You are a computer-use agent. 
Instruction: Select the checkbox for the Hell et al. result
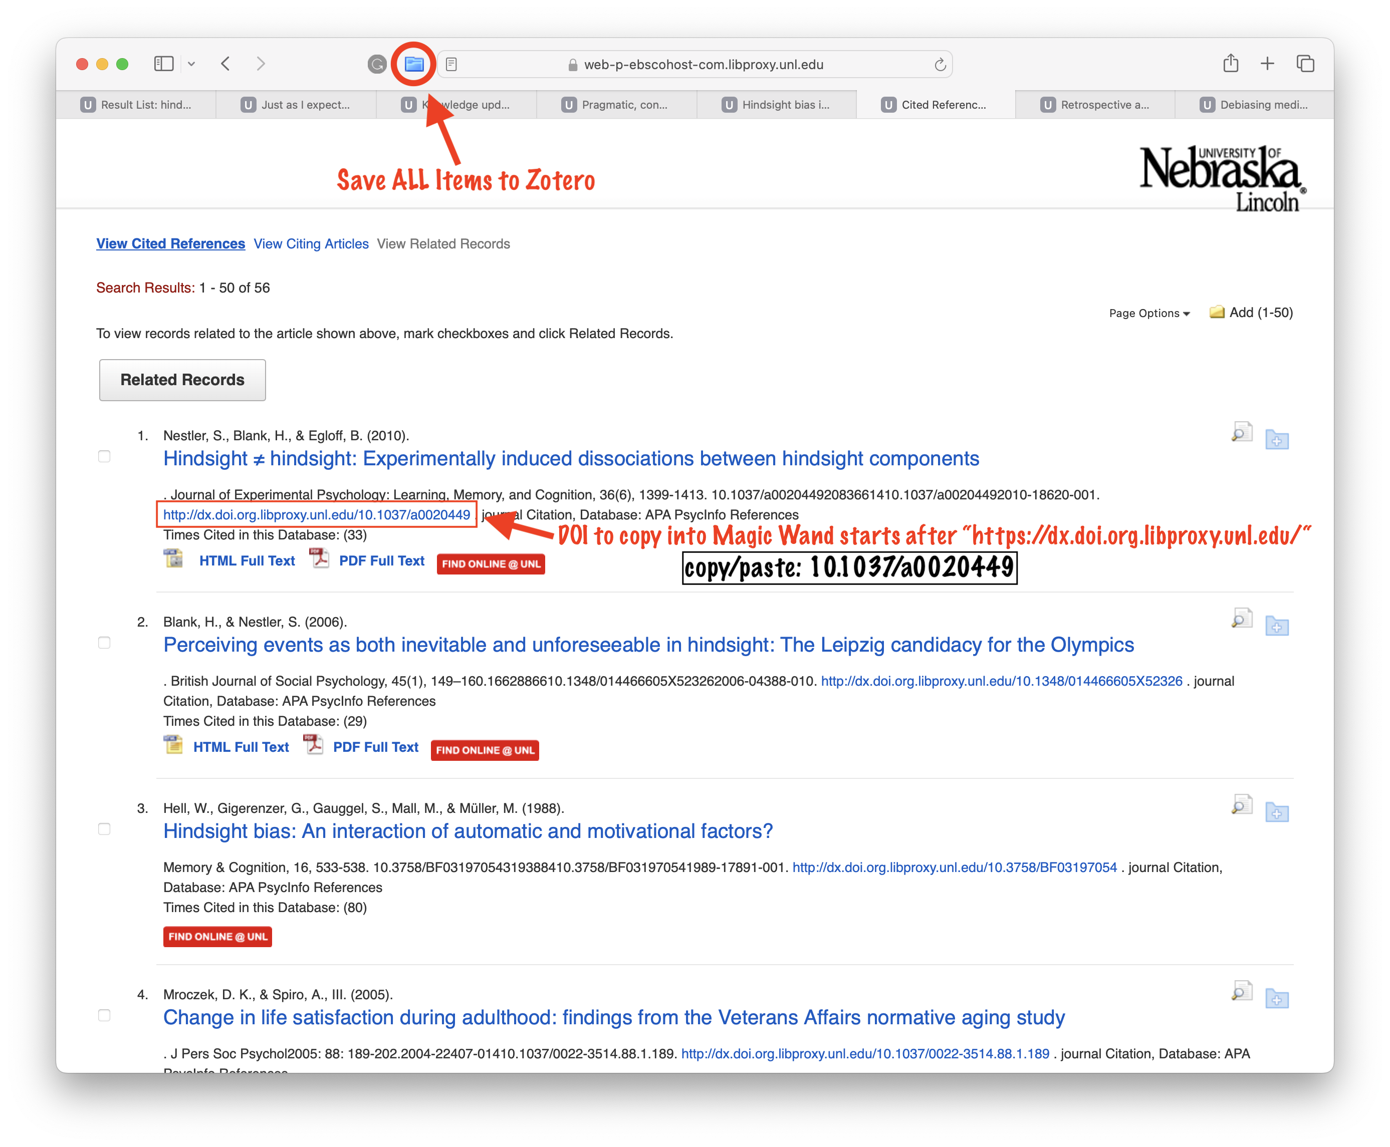(x=104, y=829)
